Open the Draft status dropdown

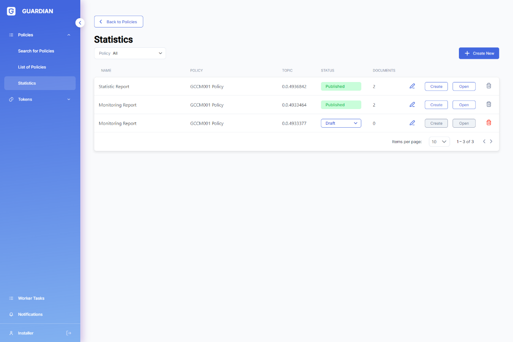tap(341, 123)
